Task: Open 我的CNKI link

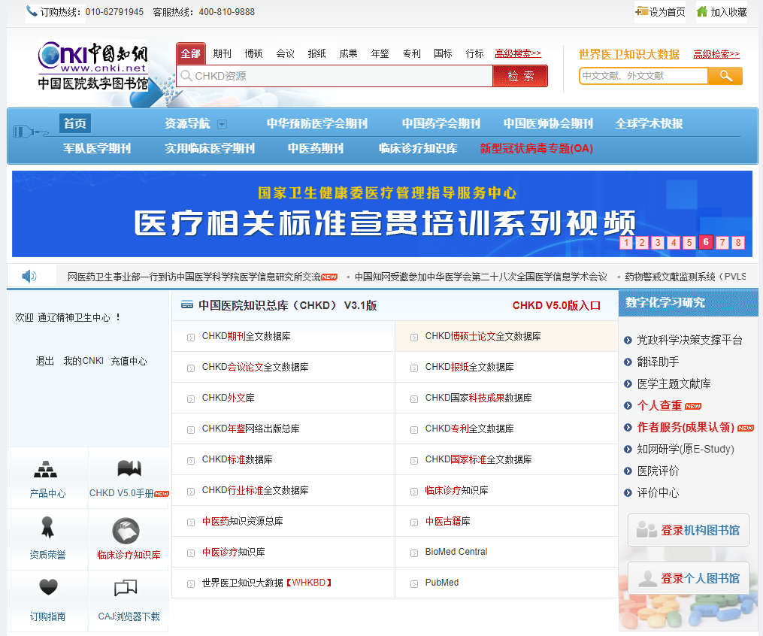Action: pyautogui.click(x=83, y=361)
